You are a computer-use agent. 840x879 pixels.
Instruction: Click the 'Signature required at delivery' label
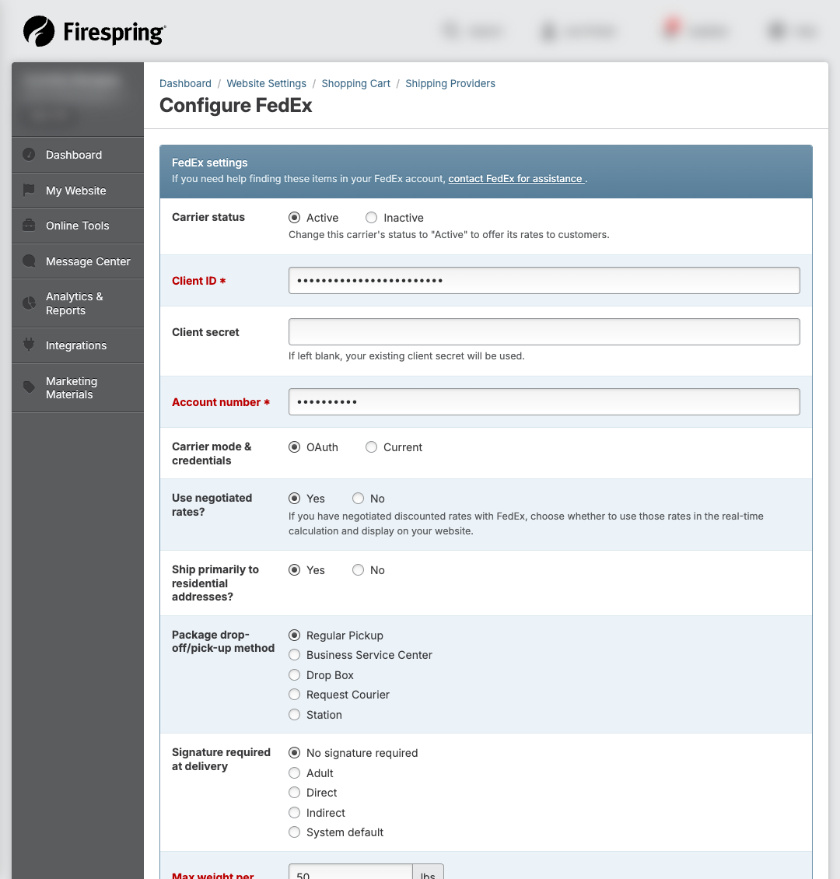click(x=221, y=759)
